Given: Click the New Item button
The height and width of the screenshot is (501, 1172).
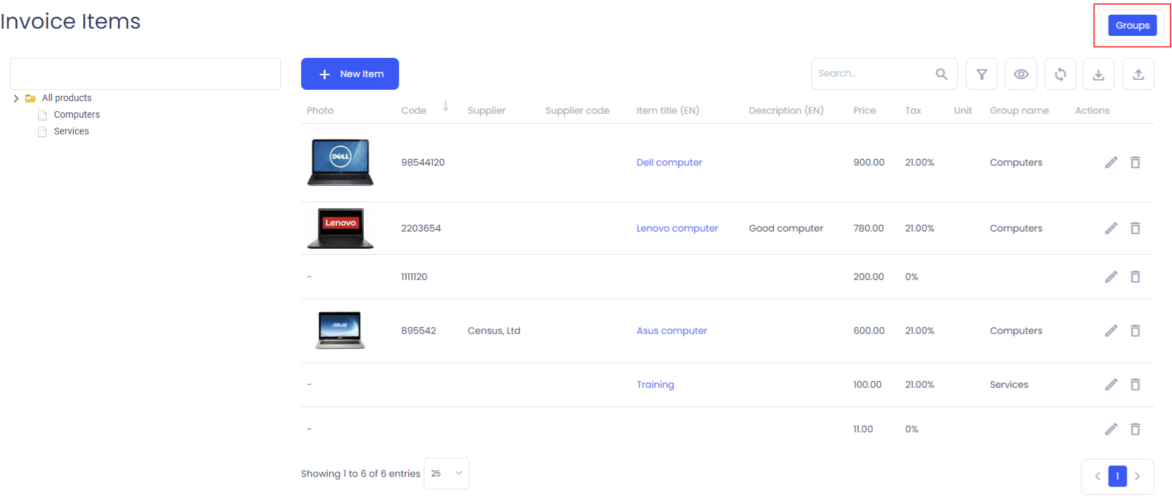Looking at the screenshot, I should point(350,74).
